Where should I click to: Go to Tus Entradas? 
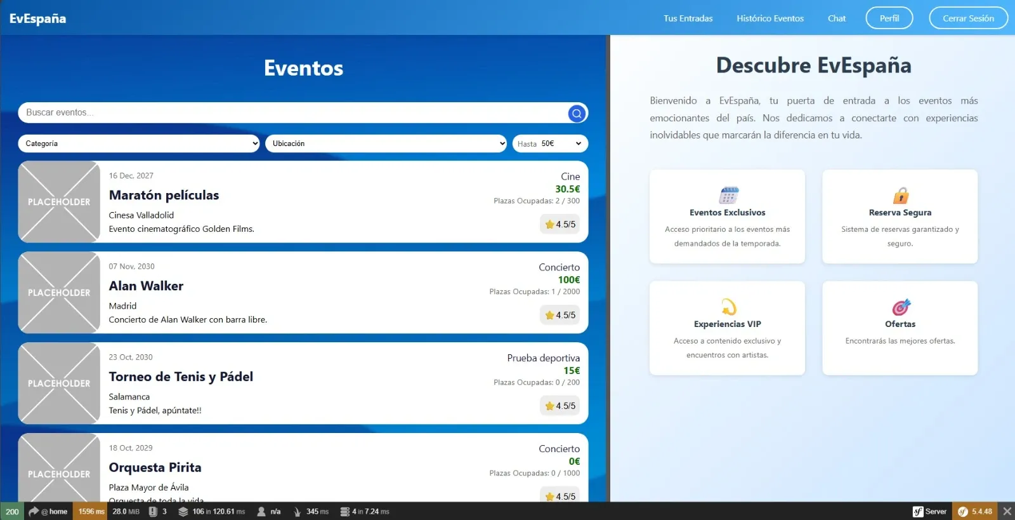click(x=688, y=18)
